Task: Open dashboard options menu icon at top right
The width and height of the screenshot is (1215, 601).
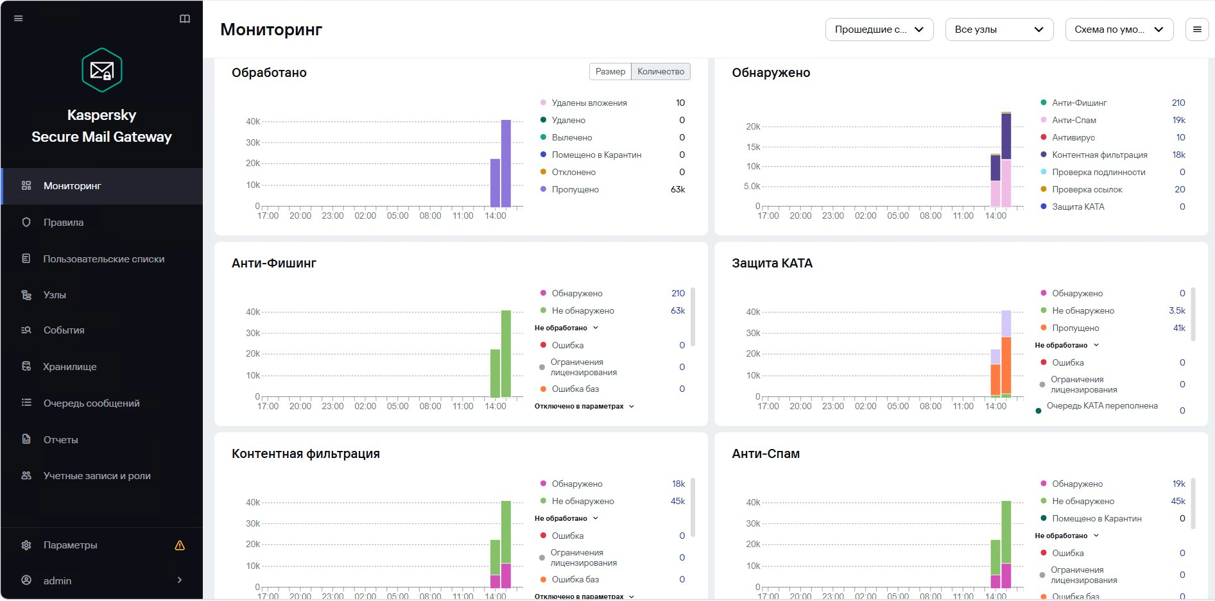Action: point(1197,30)
